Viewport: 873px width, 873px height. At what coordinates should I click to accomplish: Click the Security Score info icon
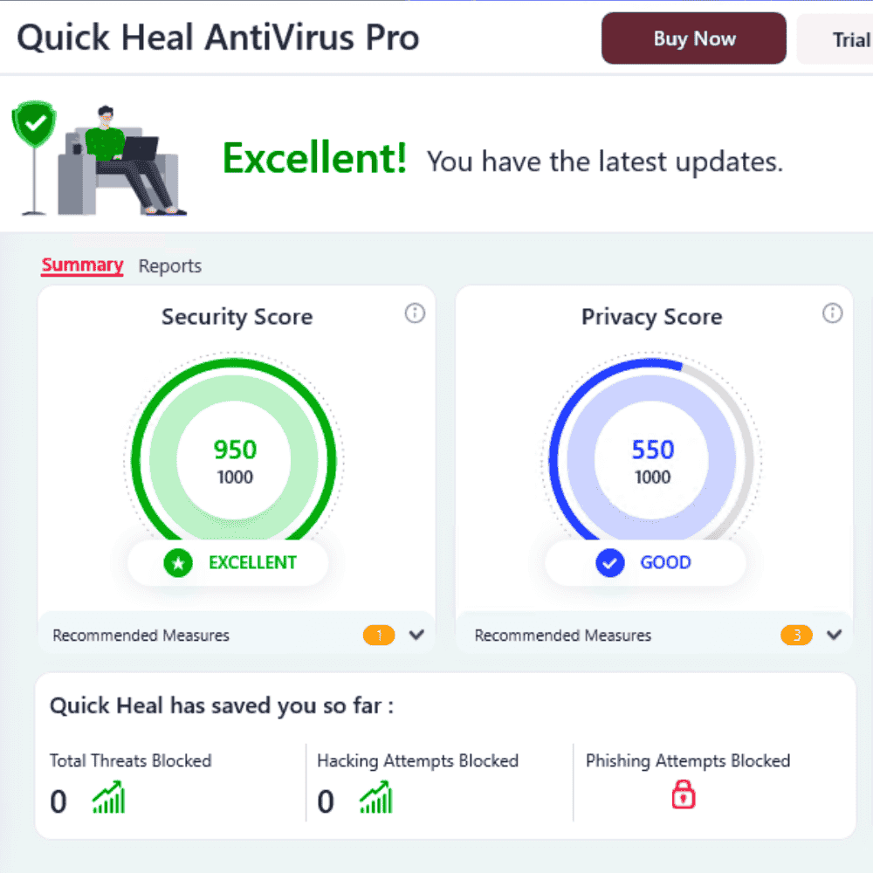pyautogui.click(x=415, y=313)
